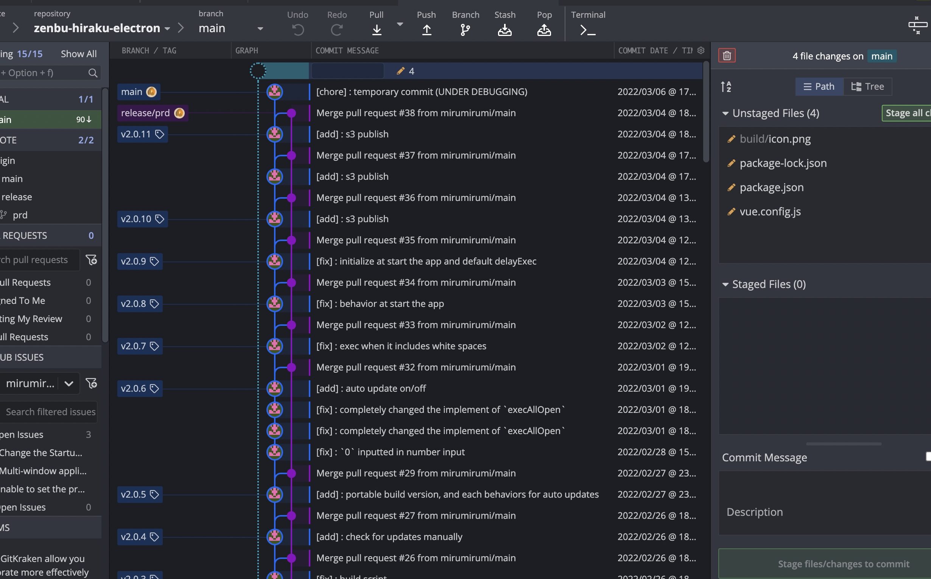This screenshot has height=579, width=931.
Task: Click the Push toolbar icon
Action: [x=426, y=30]
